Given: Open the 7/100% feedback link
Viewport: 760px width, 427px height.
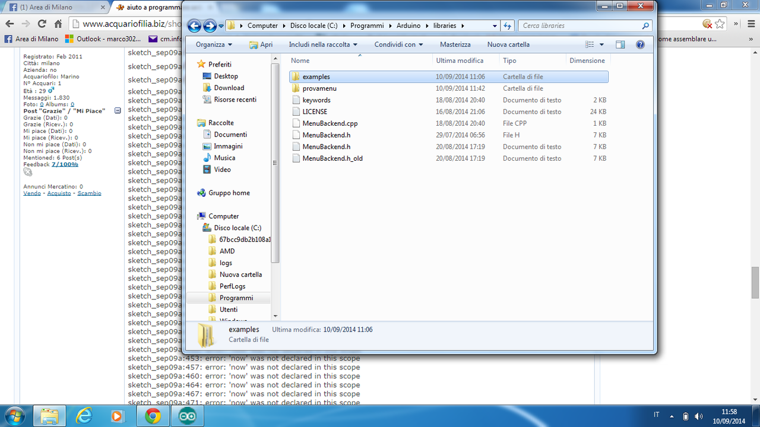Looking at the screenshot, I should click(x=65, y=164).
